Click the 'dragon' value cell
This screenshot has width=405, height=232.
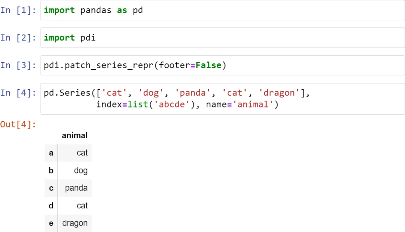75,223
